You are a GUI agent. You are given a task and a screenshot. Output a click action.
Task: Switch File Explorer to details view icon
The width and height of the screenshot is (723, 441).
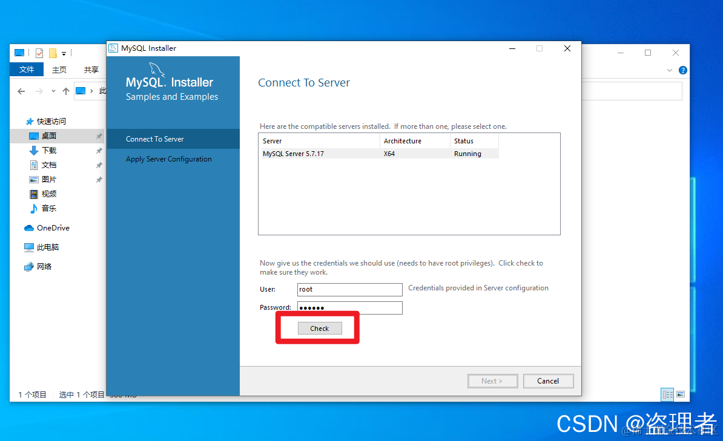point(667,394)
